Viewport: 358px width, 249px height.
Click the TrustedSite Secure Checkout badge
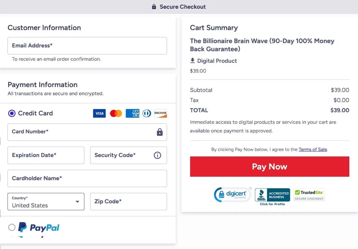pyautogui.click(x=309, y=195)
